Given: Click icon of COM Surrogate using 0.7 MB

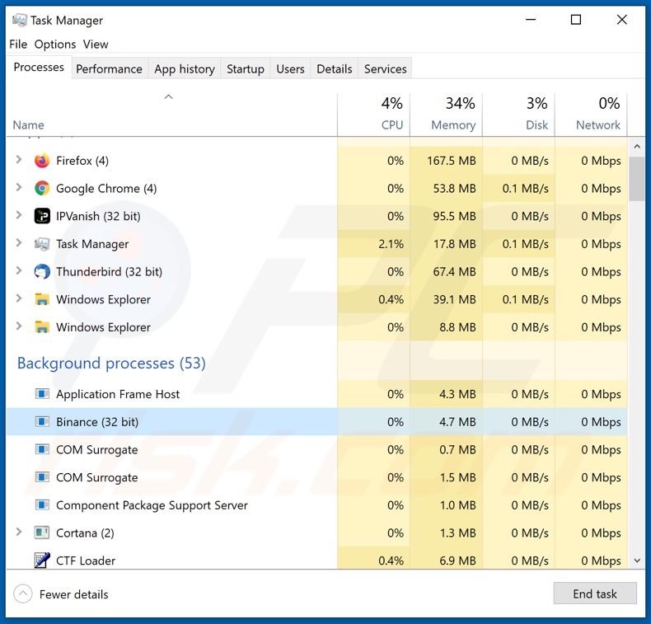Looking at the screenshot, I should pyautogui.click(x=42, y=449).
